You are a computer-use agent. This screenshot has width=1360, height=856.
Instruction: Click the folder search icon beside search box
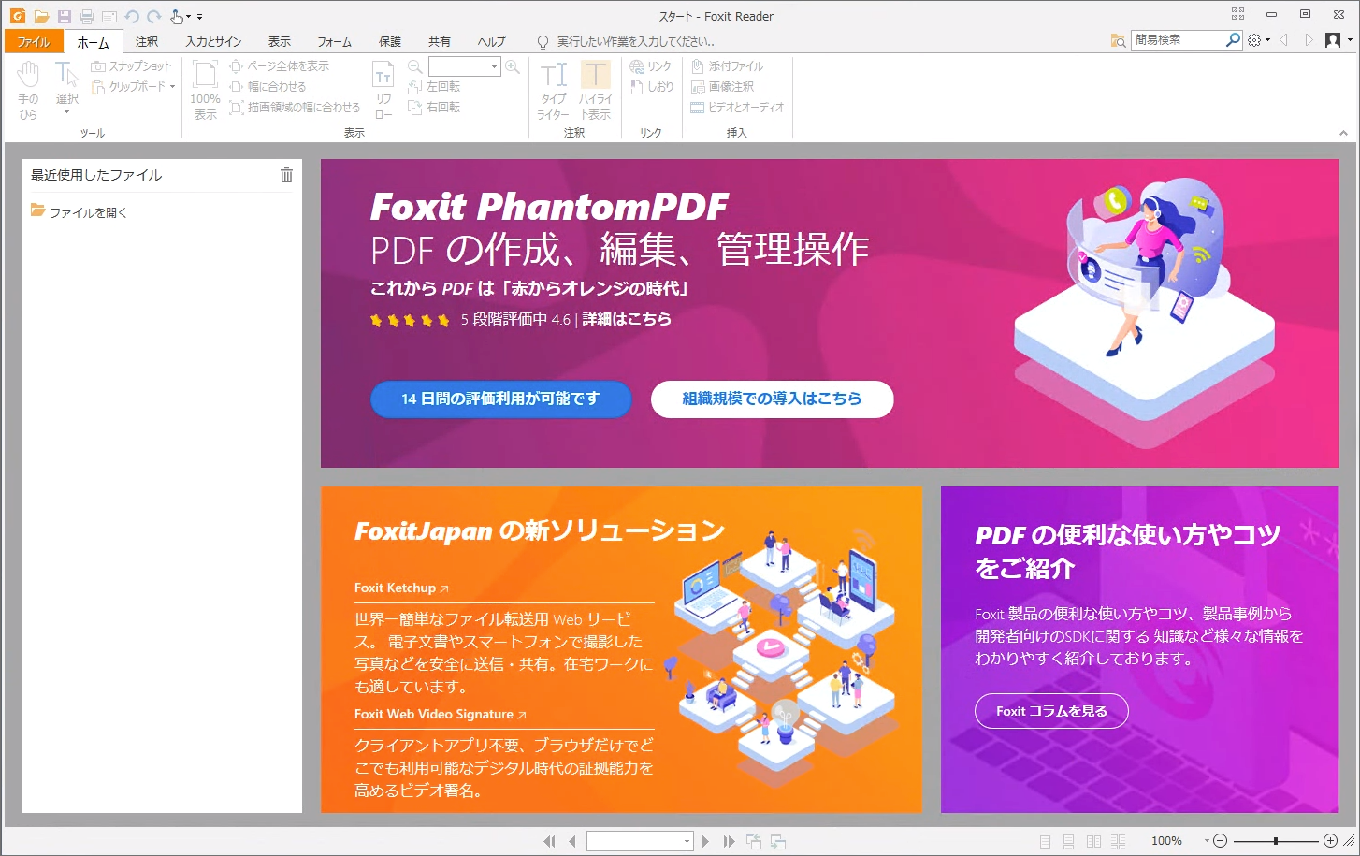[1118, 40]
